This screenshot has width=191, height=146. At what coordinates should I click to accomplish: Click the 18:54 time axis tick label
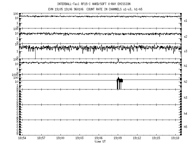[x=22, y=138]
